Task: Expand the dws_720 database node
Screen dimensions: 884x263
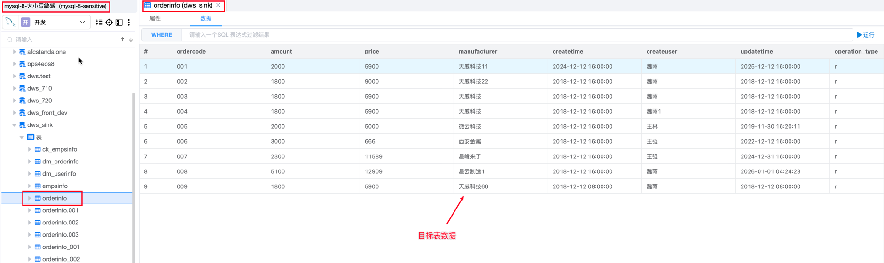Action: [x=14, y=101]
